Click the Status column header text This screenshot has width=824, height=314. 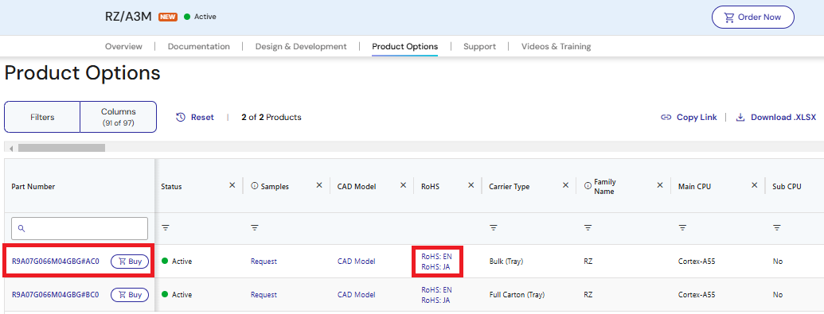point(171,186)
